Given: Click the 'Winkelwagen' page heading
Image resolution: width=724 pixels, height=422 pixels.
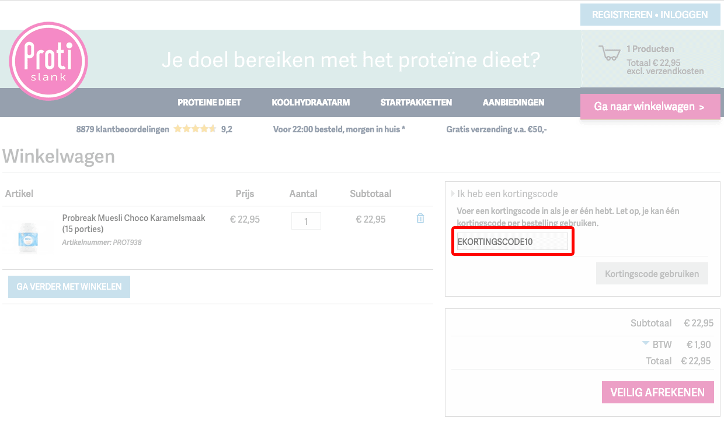Looking at the screenshot, I should [59, 156].
